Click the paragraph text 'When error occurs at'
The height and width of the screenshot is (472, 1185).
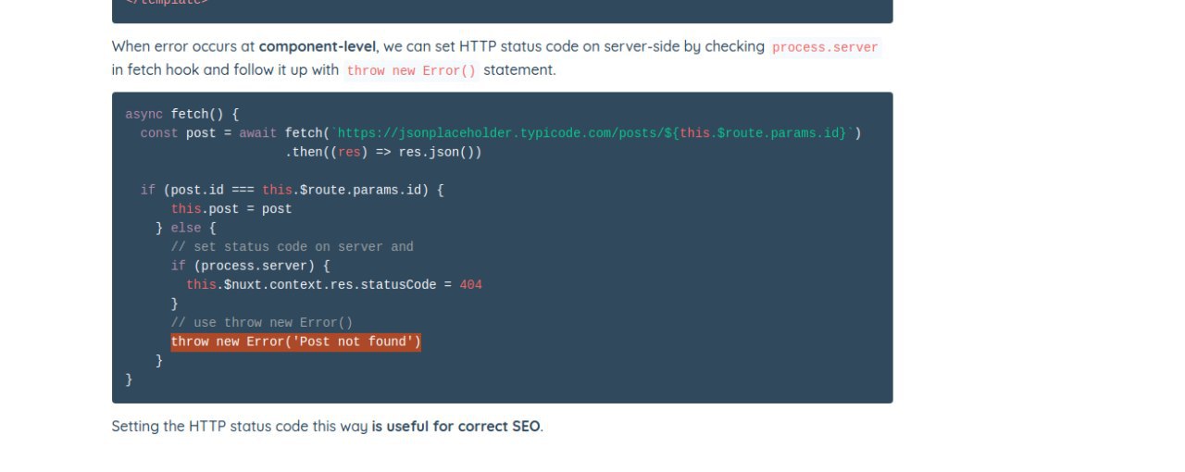point(183,46)
